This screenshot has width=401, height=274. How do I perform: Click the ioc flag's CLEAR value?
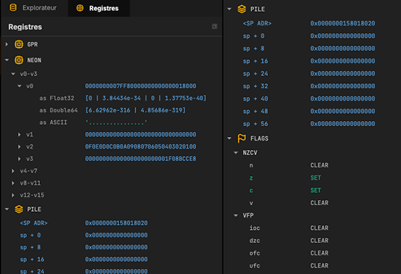click(x=319, y=228)
